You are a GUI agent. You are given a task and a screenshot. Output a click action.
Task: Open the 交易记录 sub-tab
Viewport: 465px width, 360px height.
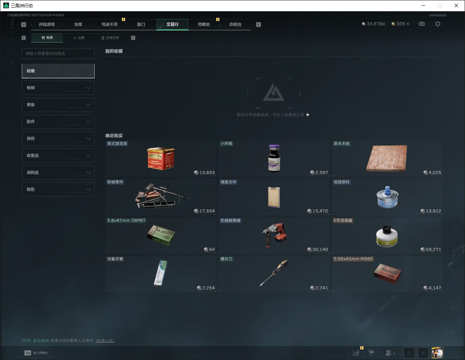(110, 38)
